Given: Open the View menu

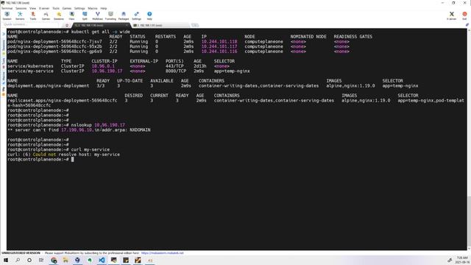Looking at the screenshot, I should [x=32, y=8].
